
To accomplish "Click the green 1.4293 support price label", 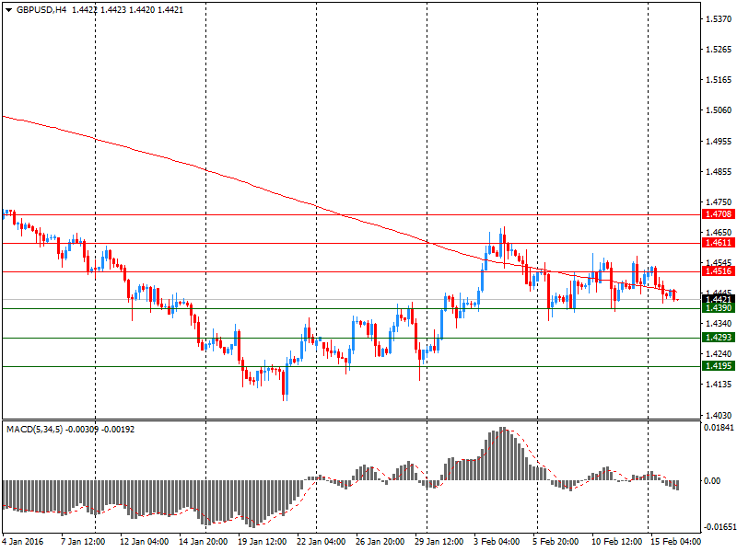I will coord(719,338).
